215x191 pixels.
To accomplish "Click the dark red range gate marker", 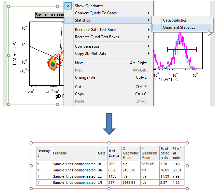I will pos(182,50).
